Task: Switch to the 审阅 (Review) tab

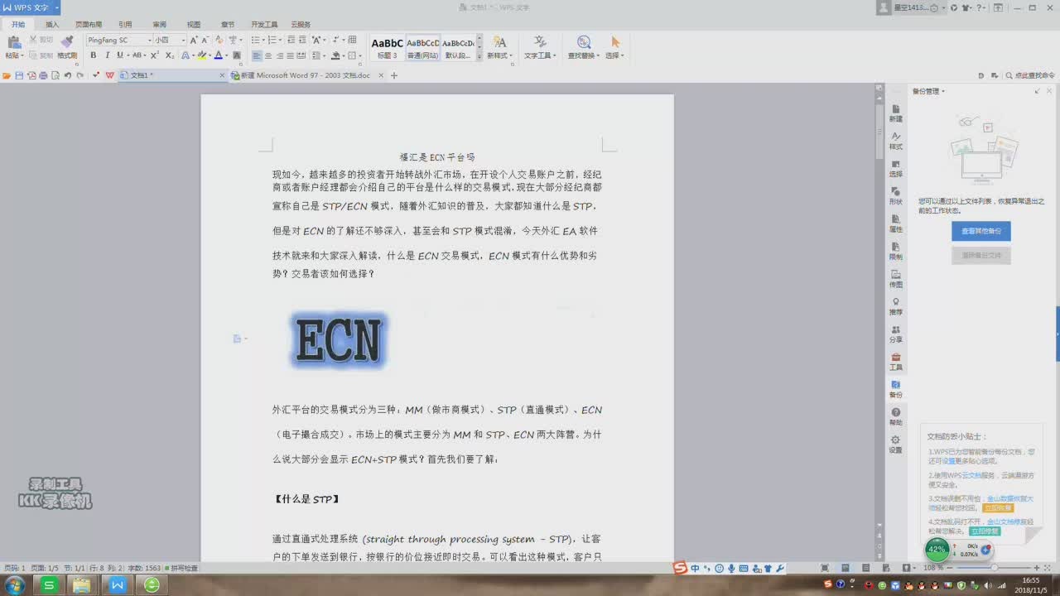Action: (159, 25)
